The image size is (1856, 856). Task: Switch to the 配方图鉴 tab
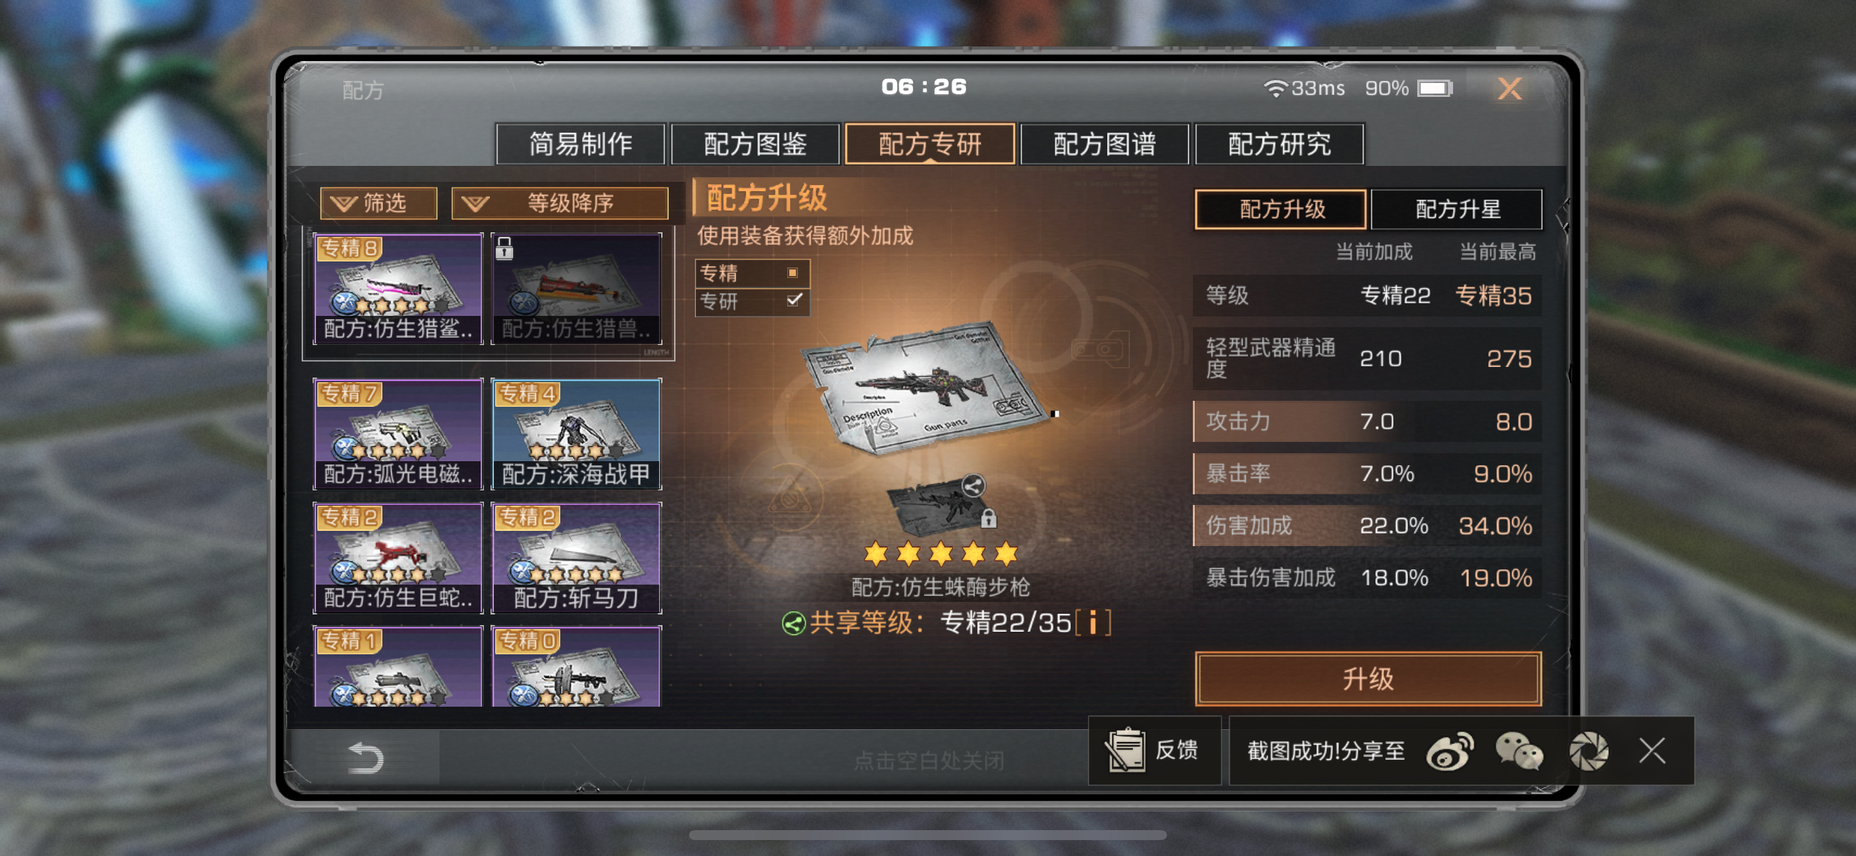[755, 144]
